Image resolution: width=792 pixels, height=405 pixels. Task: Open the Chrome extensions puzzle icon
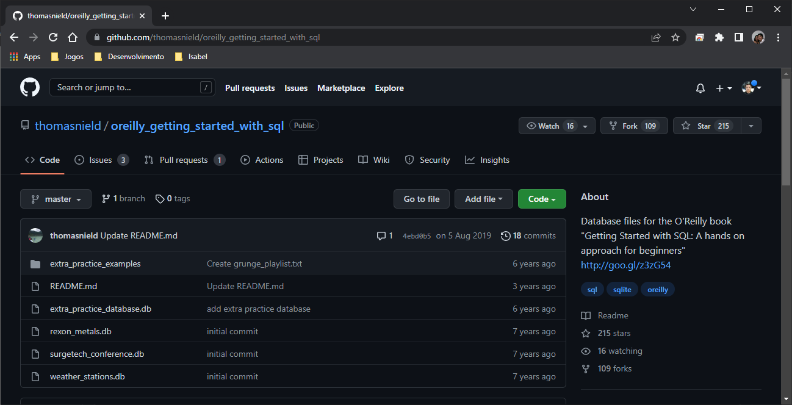click(719, 37)
